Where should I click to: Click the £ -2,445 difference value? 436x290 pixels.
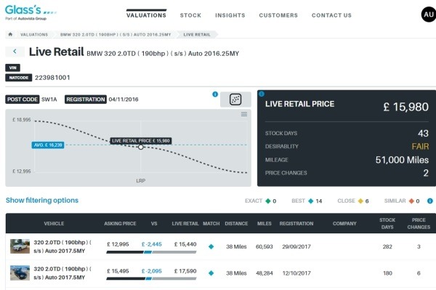click(152, 244)
